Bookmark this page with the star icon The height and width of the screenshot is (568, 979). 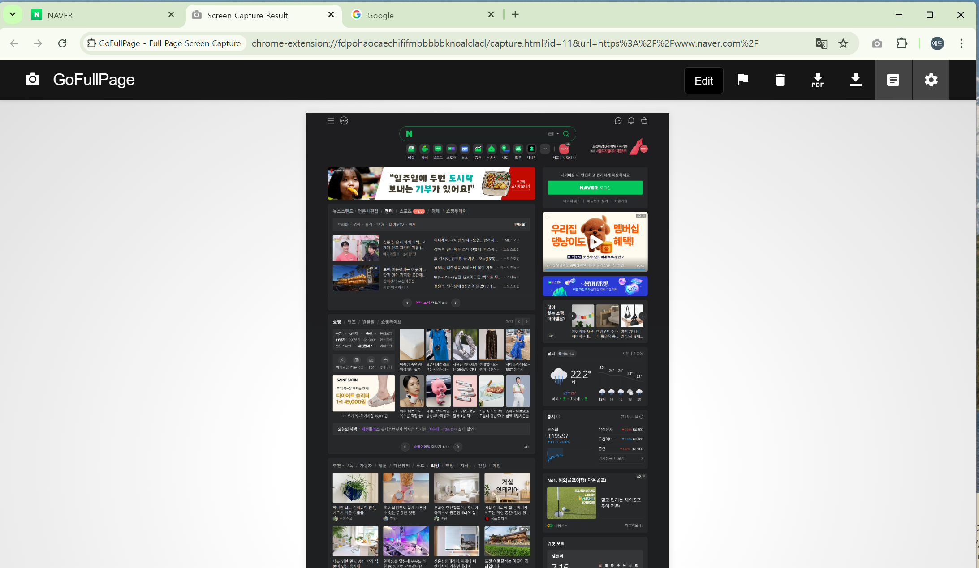click(x=843, y=43)
